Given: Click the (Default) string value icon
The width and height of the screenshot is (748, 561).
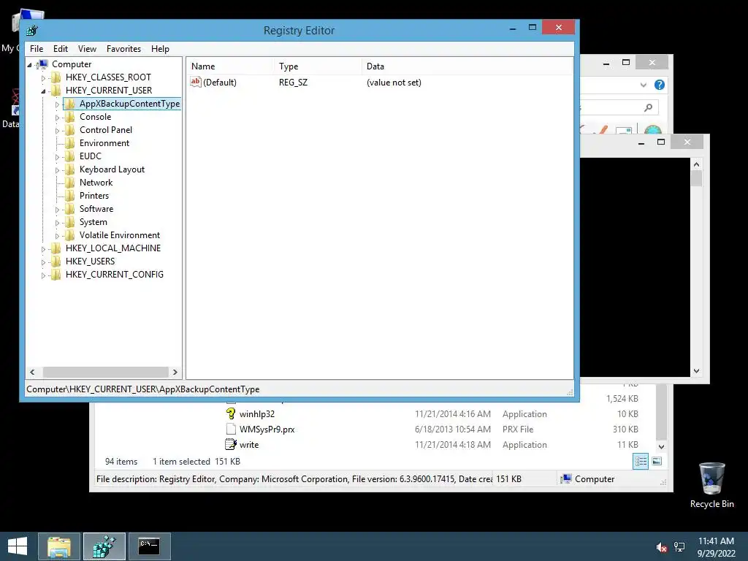Looking at the screenshot, I should click(196, 82).
